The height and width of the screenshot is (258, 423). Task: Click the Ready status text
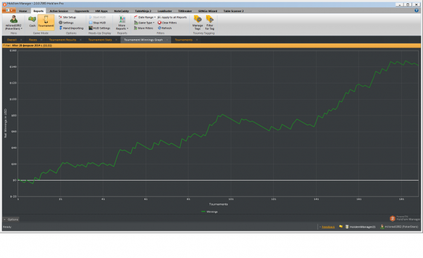coord(7,227)
